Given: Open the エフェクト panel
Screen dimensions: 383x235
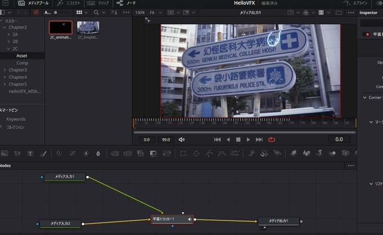Looking at the screenshot, I should point(68,3).
